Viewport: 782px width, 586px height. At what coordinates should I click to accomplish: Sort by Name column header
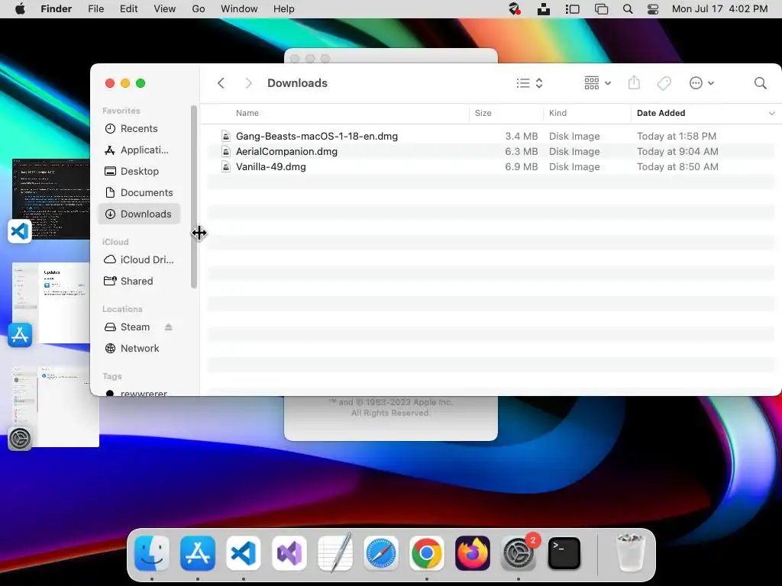pyautogui.click(x=247, y=113)
